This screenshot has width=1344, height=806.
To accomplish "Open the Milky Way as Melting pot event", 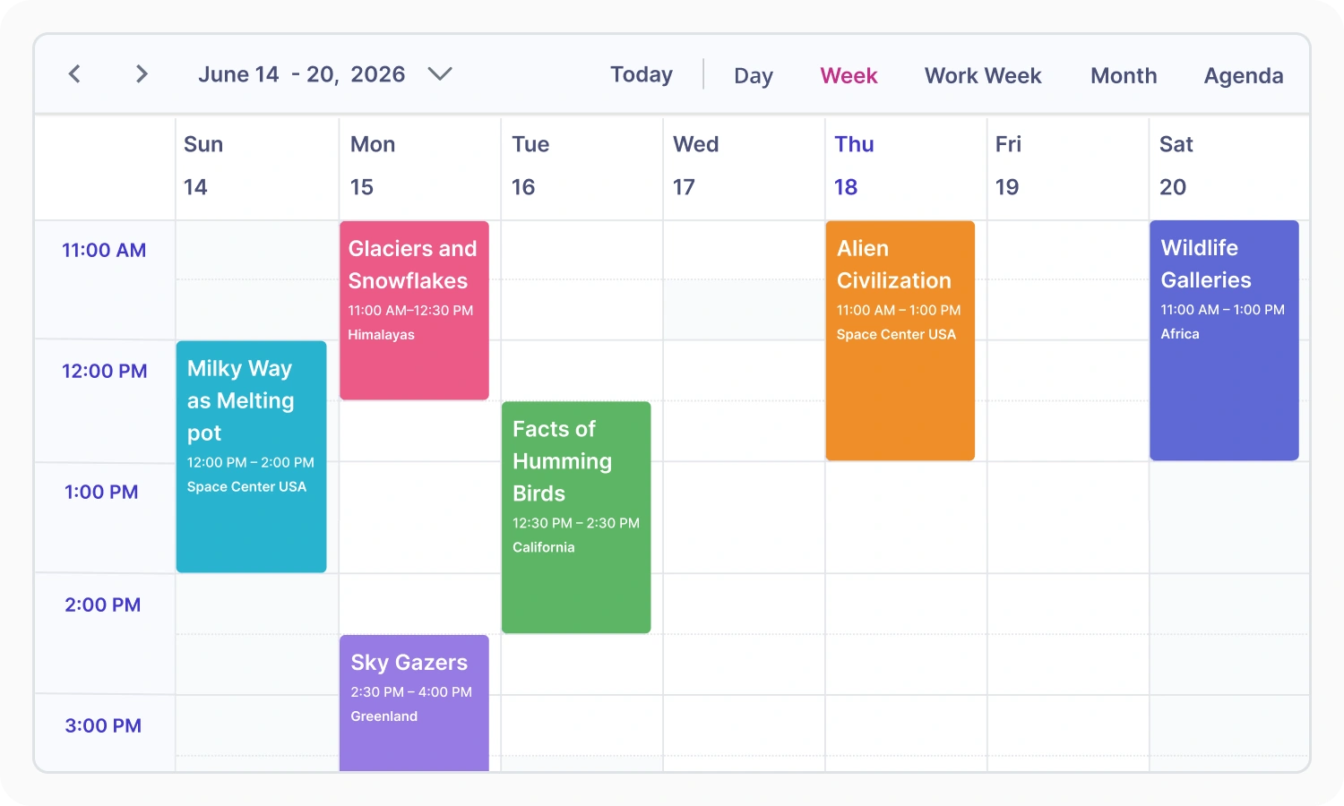I will click(x=251, y=457).
